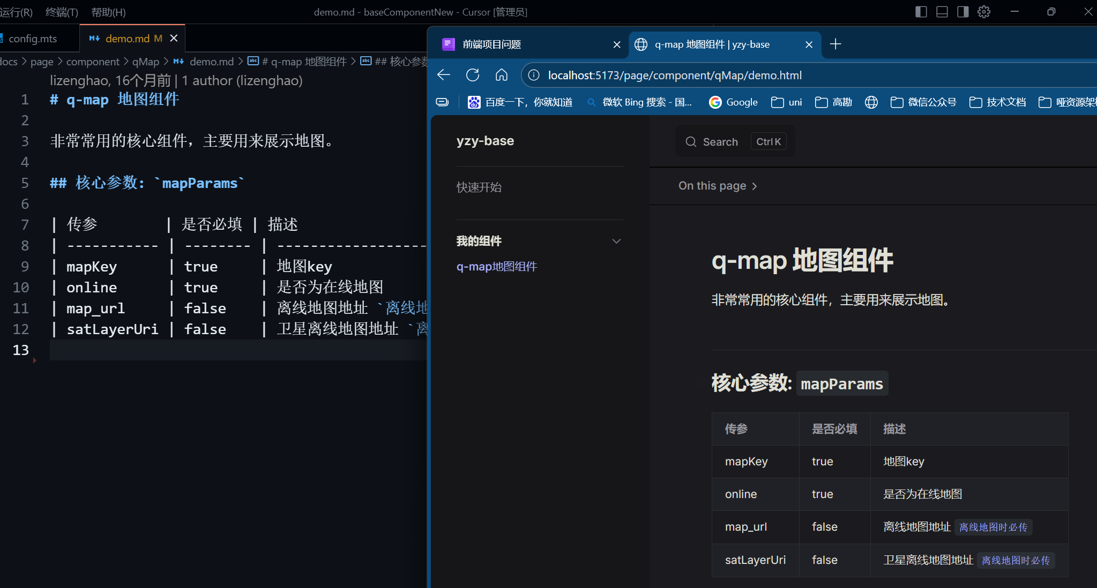The image size is (1097, 588).
Task: Open a new browser tab
Action: click(x=835, y=44)
